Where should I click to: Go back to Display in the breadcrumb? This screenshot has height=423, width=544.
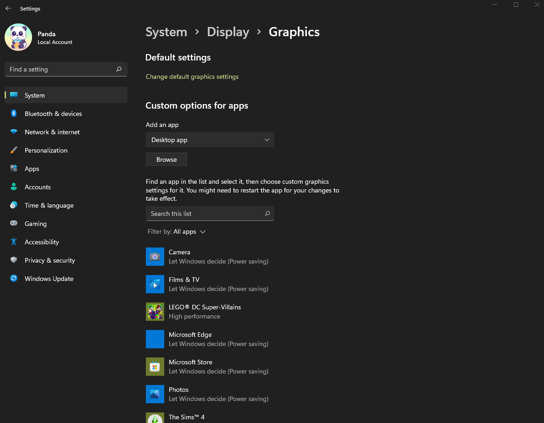click(x=228, y=32)
